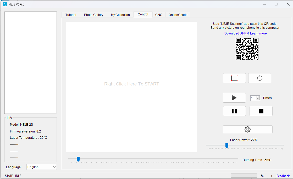Open the Feedback link
Image resolution: width=293 pixels, height=179 pixels.
click(283, 176)
